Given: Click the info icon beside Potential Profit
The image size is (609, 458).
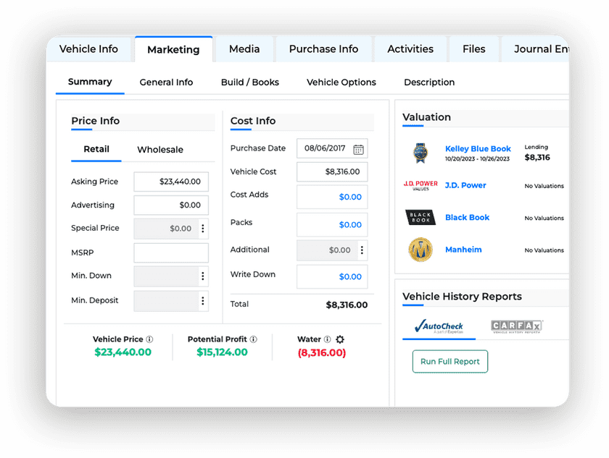Looking at the screenshot, I should click(x=254, y=339).
